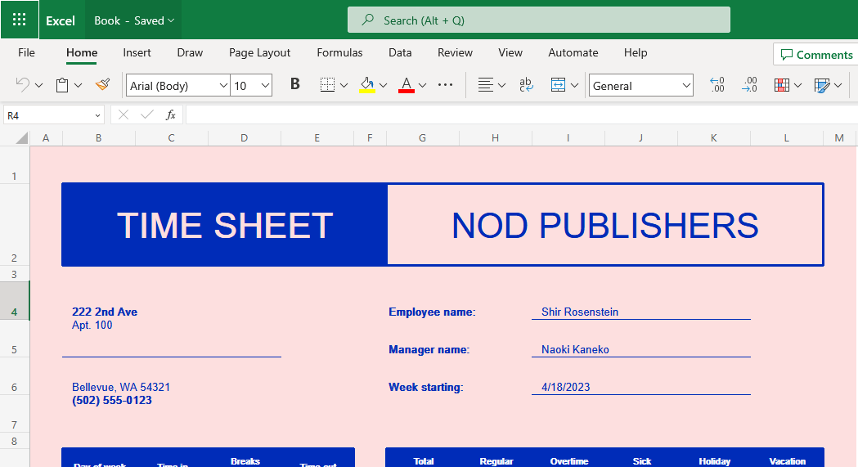Open the Review tab
858x467 pixels.
455,52
